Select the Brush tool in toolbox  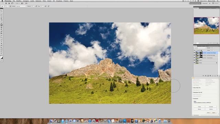1,25
